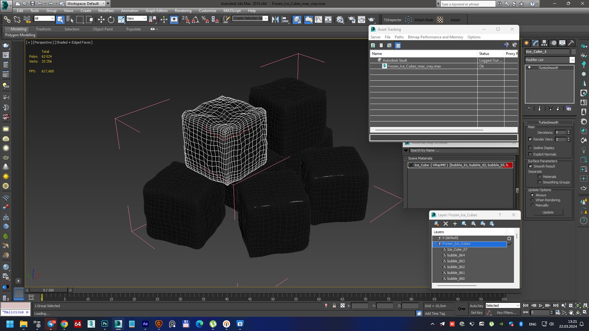Refresh the Asset Tracking list
589x331 pixels.
pyautogui.click(x=373, y=45)
